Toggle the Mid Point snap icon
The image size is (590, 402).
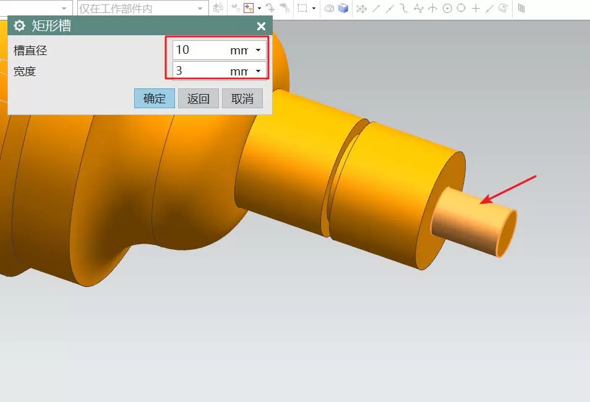coord(390,8)
